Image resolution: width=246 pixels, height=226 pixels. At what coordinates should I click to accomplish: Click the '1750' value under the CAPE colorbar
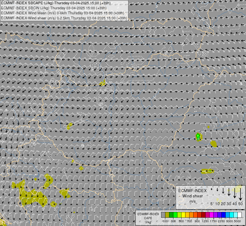point(213,221)
